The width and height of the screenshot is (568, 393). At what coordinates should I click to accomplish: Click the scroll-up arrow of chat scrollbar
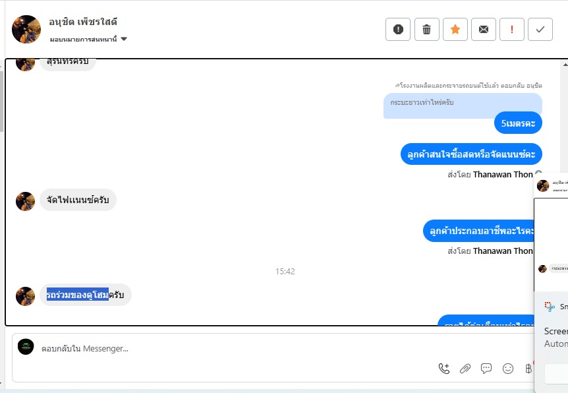pyautogui.click(x=565, y=65)
